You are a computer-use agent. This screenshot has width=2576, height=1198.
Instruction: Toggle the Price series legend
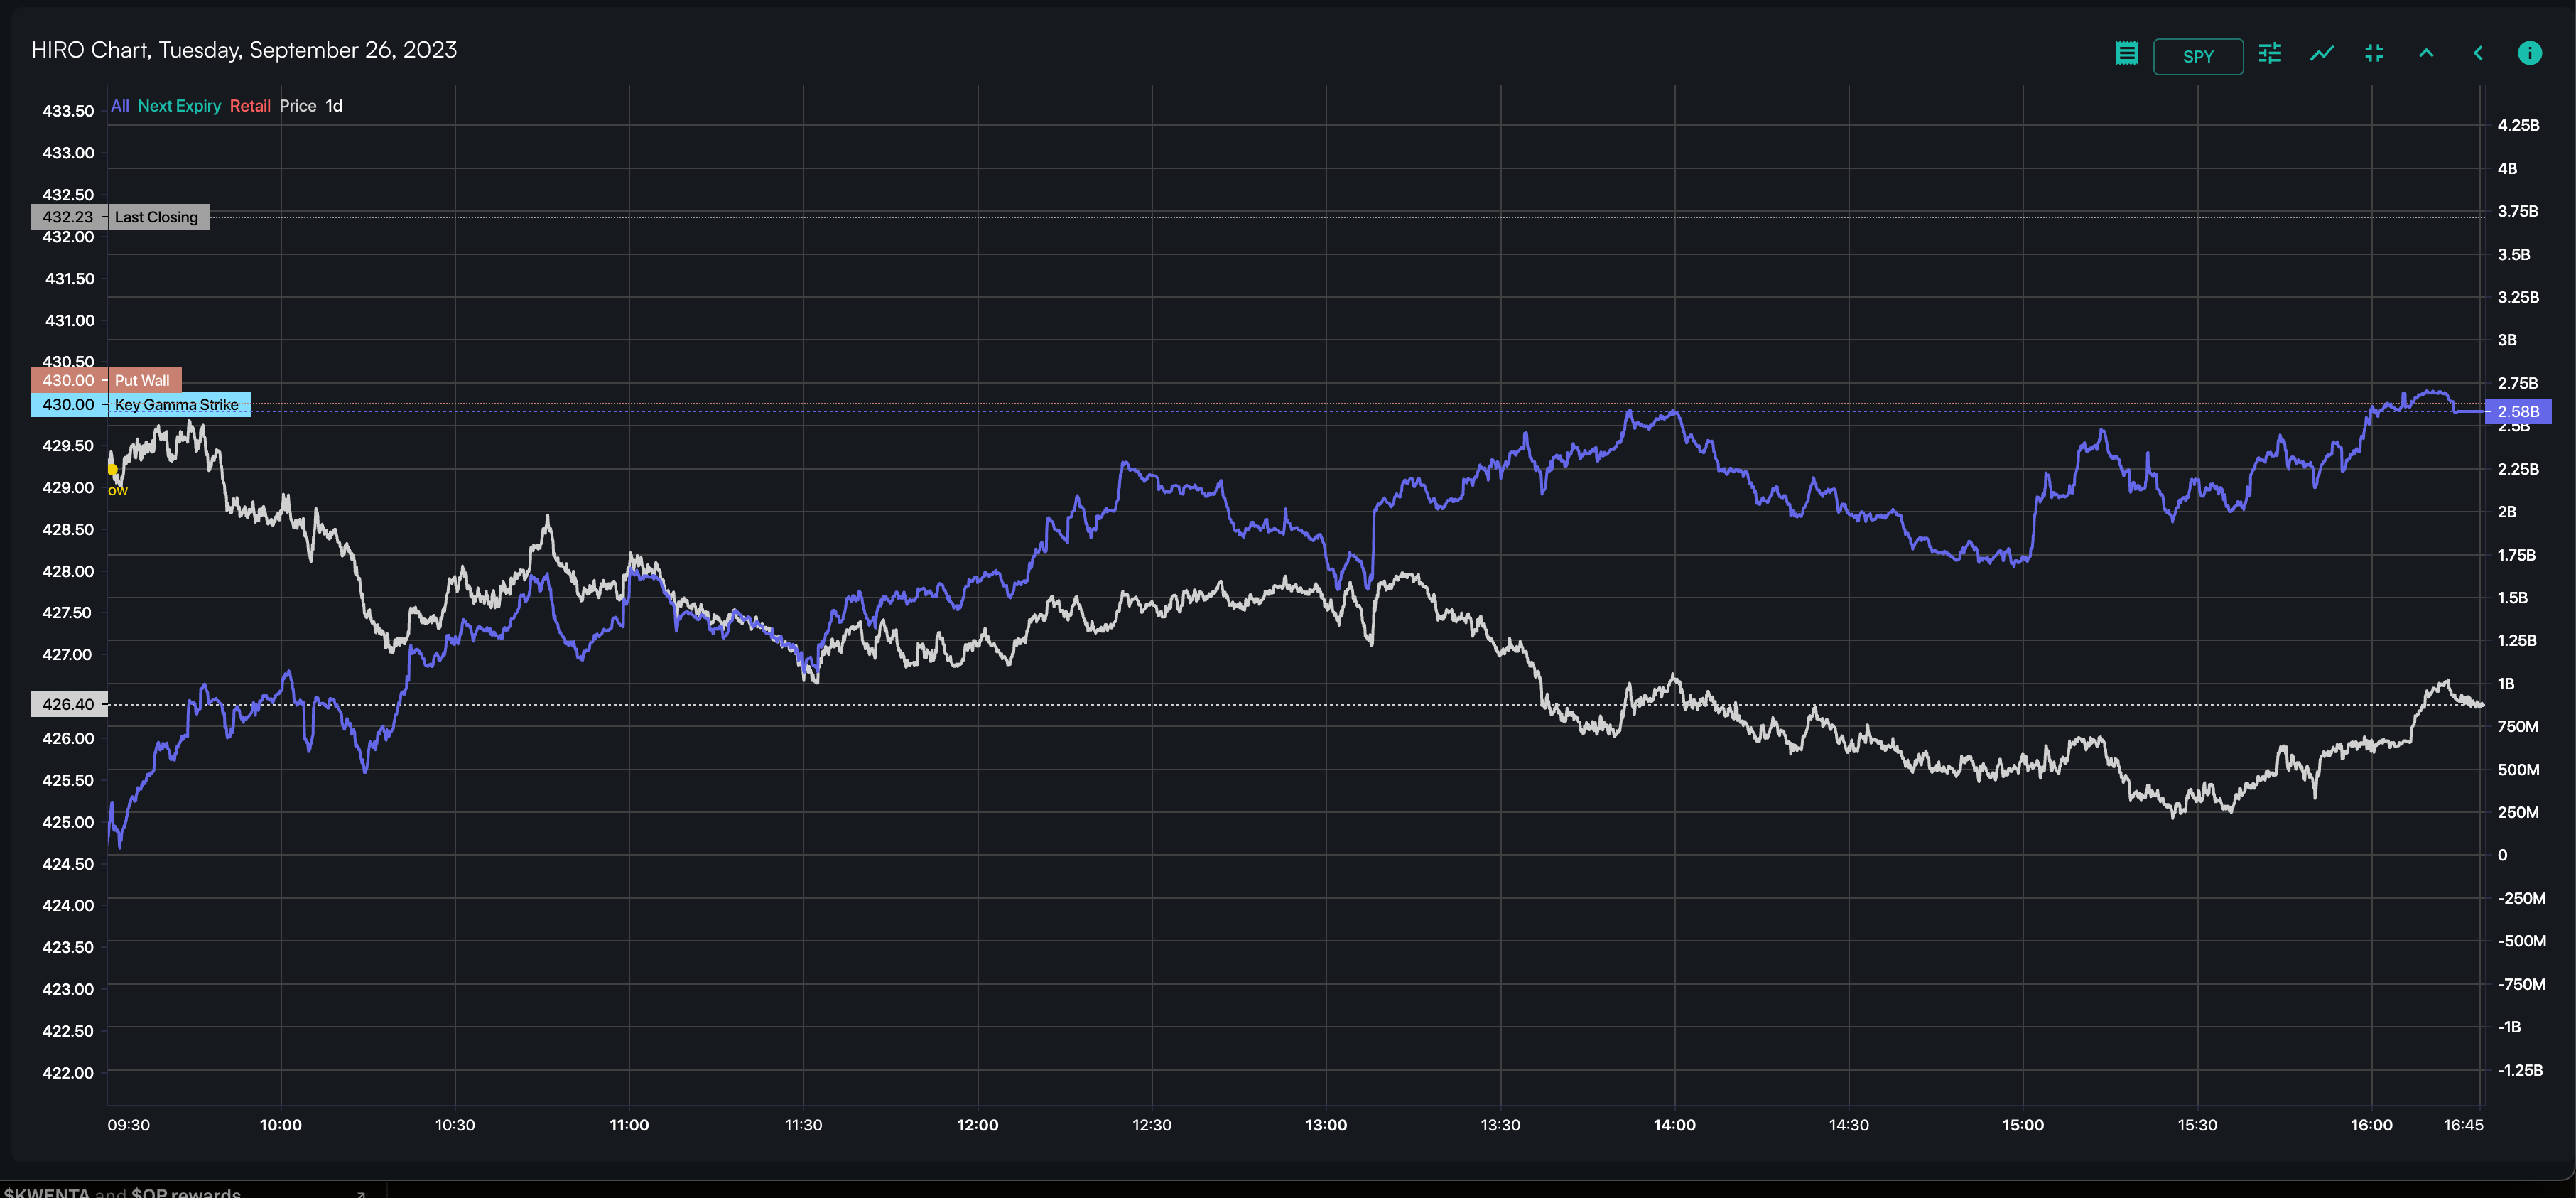tap(297, 106)
